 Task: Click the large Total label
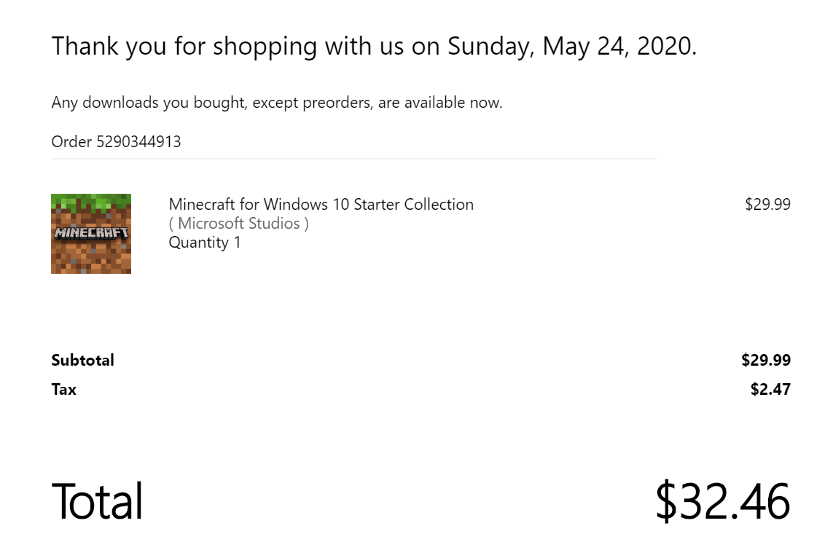point(97,501)
